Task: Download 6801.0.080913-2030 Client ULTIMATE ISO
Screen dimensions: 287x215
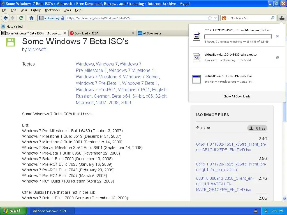Action: 225,184
